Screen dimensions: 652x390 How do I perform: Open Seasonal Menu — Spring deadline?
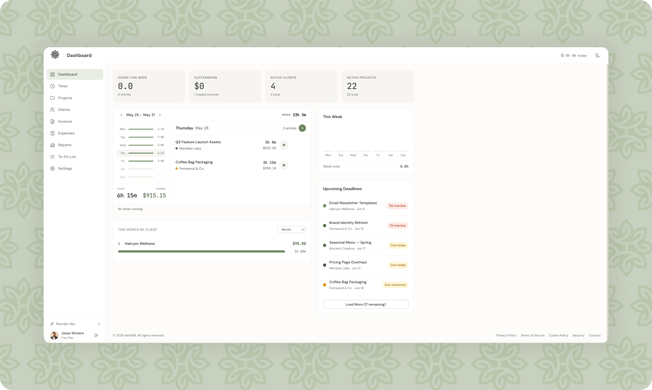[x=366, y=246]
